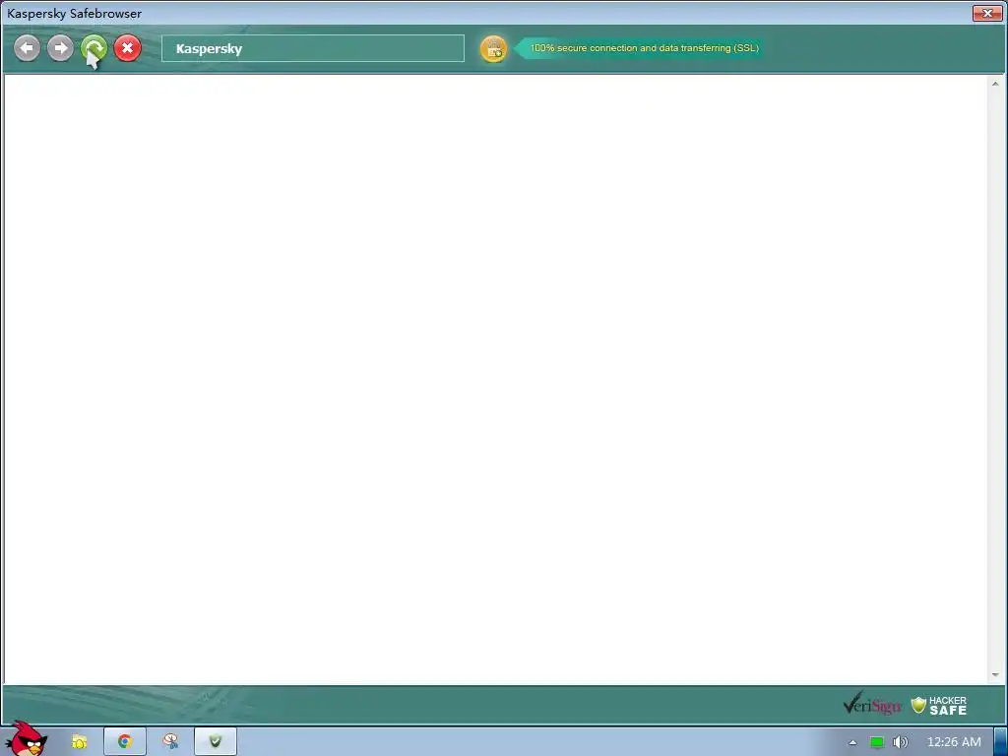The image size is (1008, 756).
Task: Click the page scrollbar down arrow
Action: point(995,675)
